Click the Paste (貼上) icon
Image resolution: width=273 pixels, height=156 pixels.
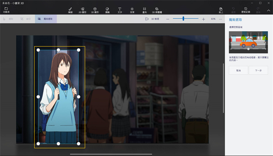221,10
